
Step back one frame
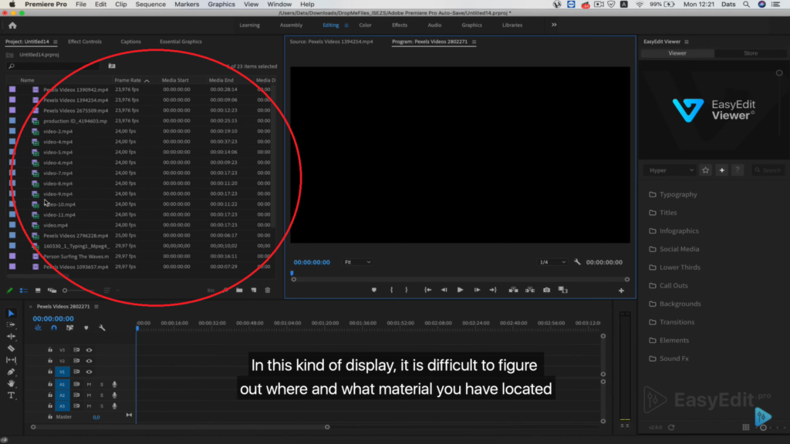pos(444,290)
